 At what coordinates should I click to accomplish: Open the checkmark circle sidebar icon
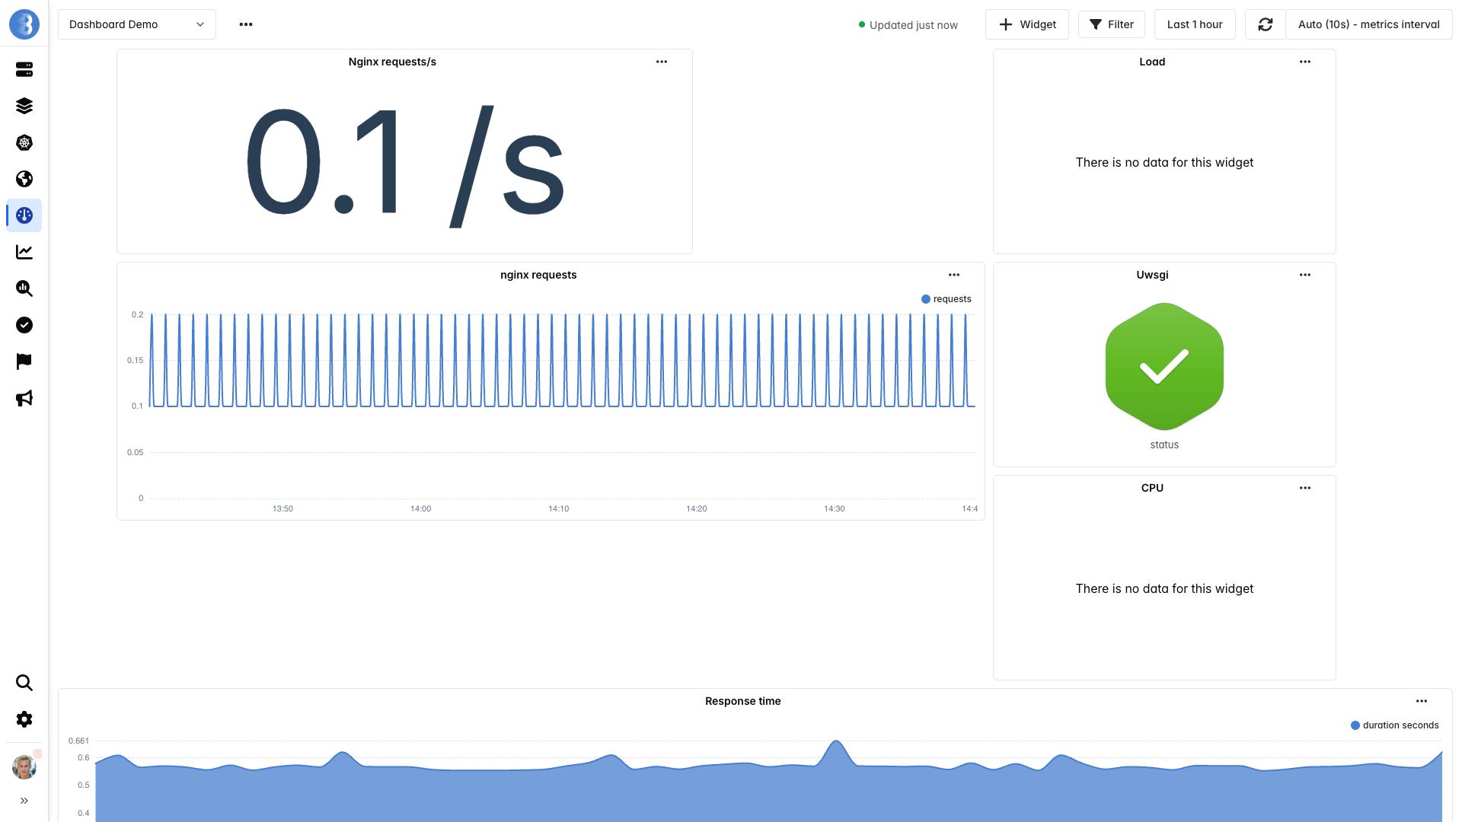(24, 325)
